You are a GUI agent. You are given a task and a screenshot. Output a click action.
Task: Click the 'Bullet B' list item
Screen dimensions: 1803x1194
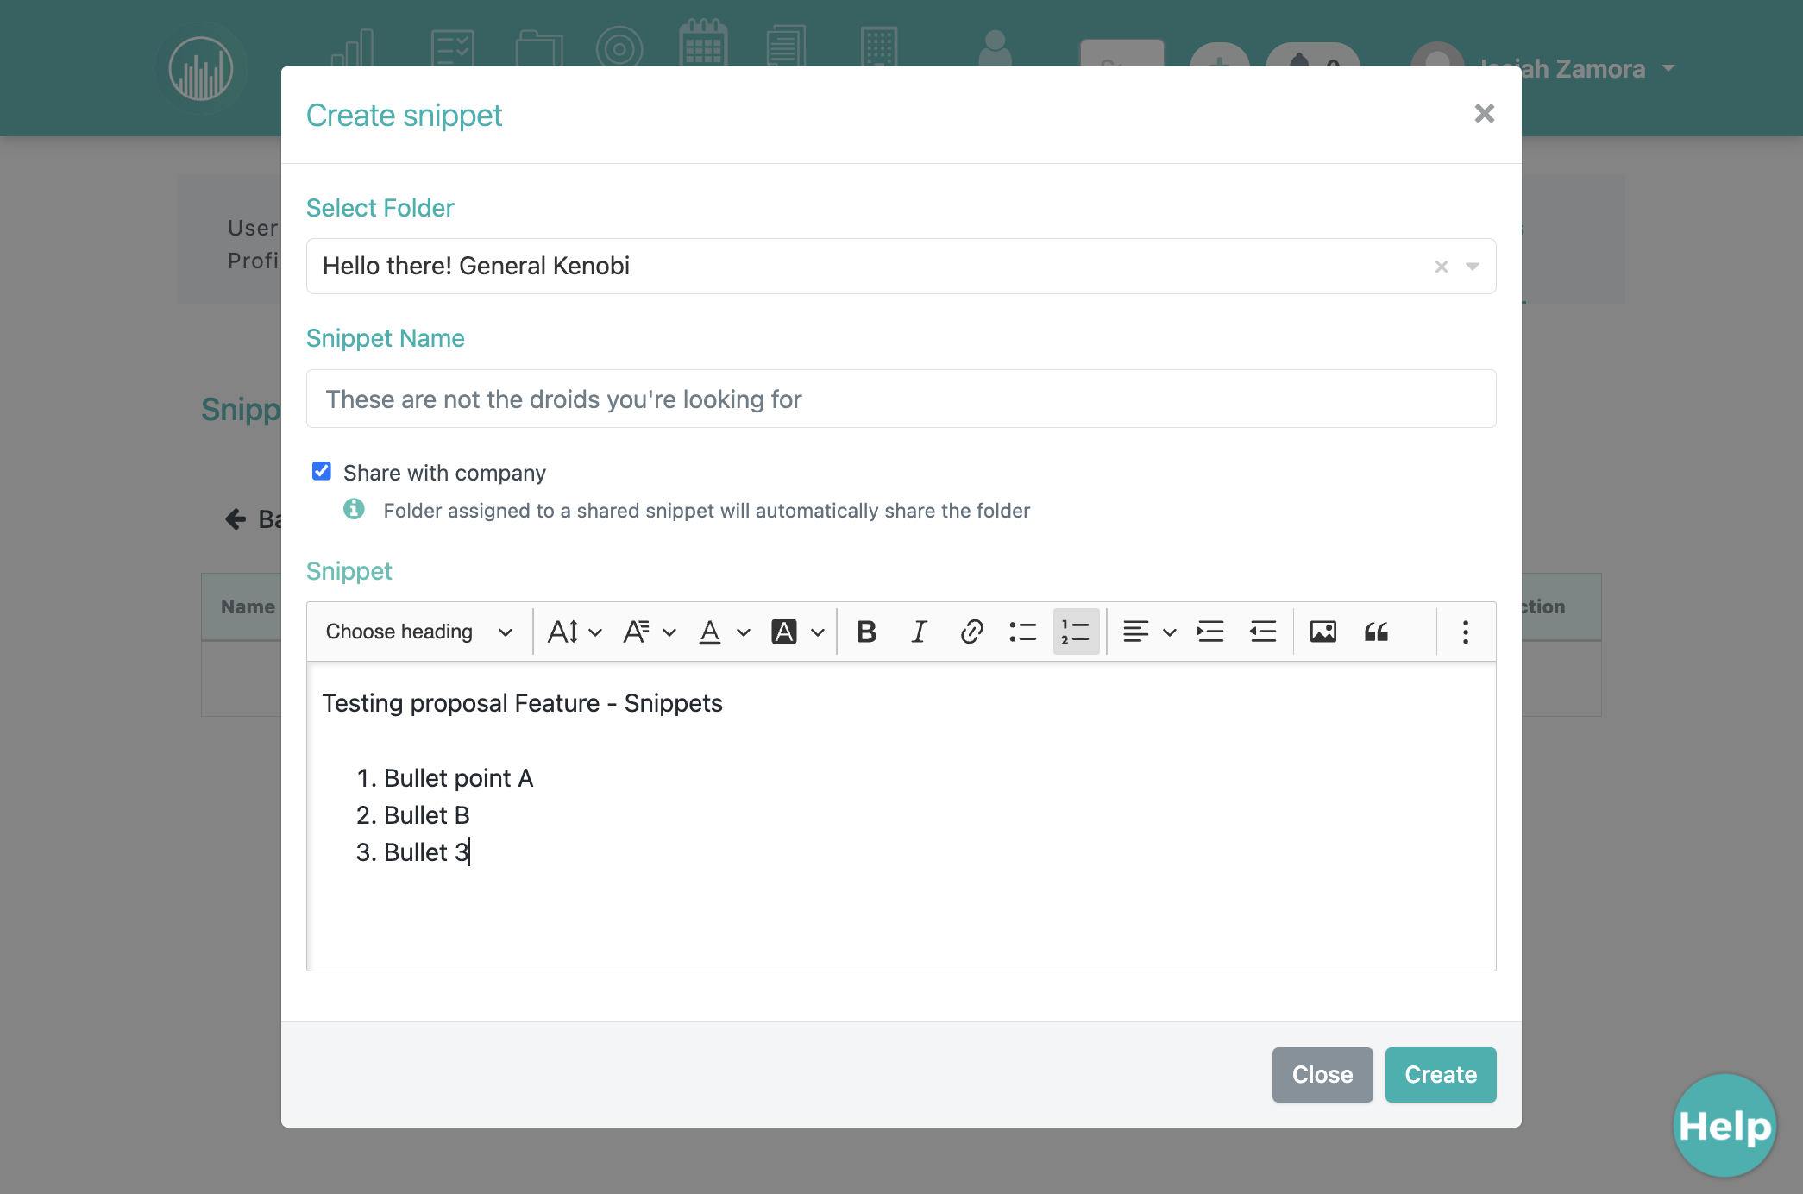tap(426, 815)
